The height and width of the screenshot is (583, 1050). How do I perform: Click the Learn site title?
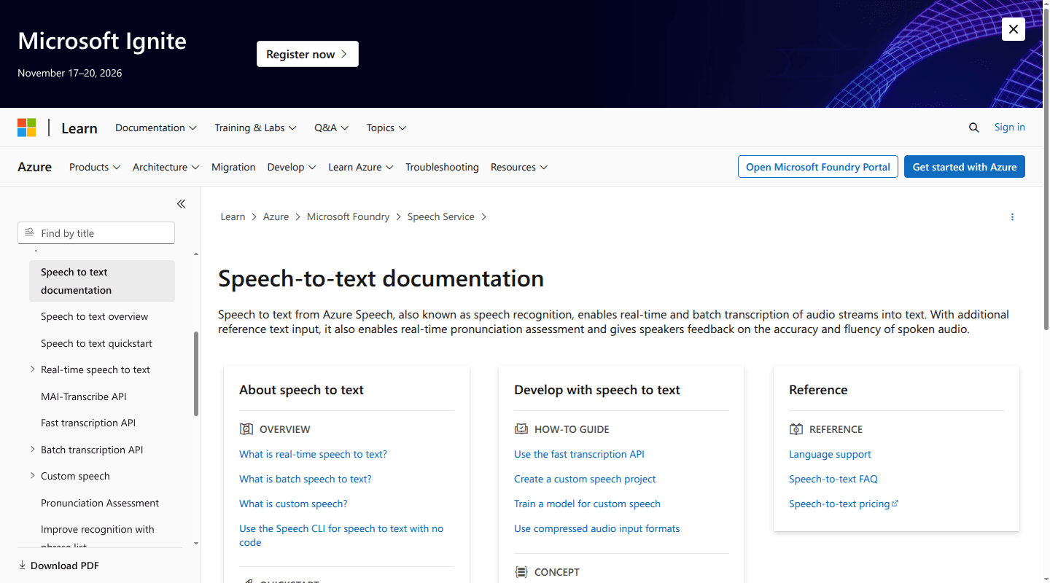click(x=79, y=128)
